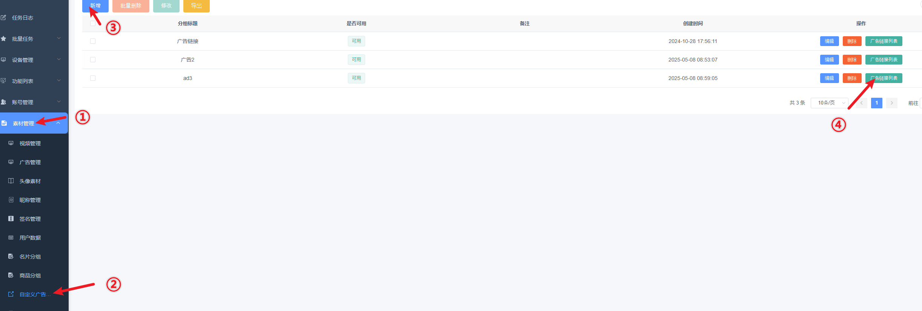Image resolution: width=922 pixels, height=311 pixels.
Task: Tick the checkbox for 广告链接 row
Action: [93, 41]
